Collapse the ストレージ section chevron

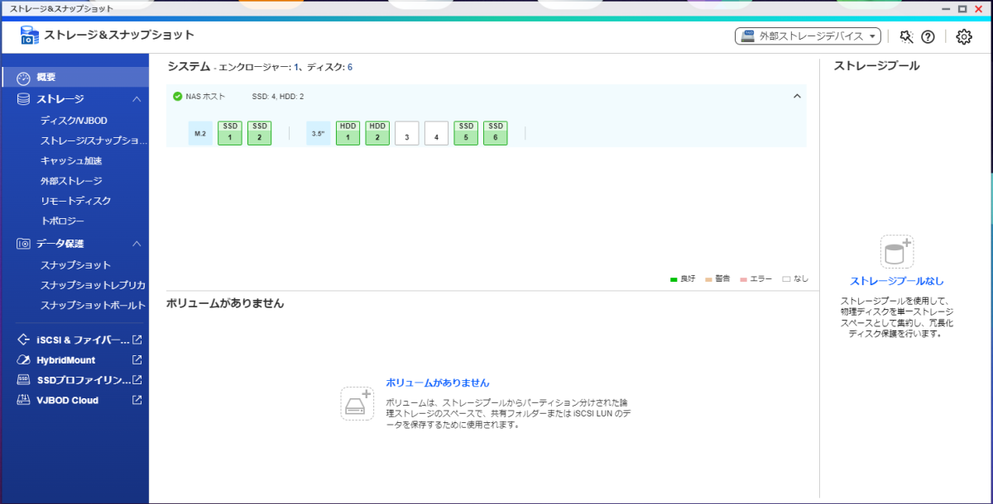coord(137,99)
